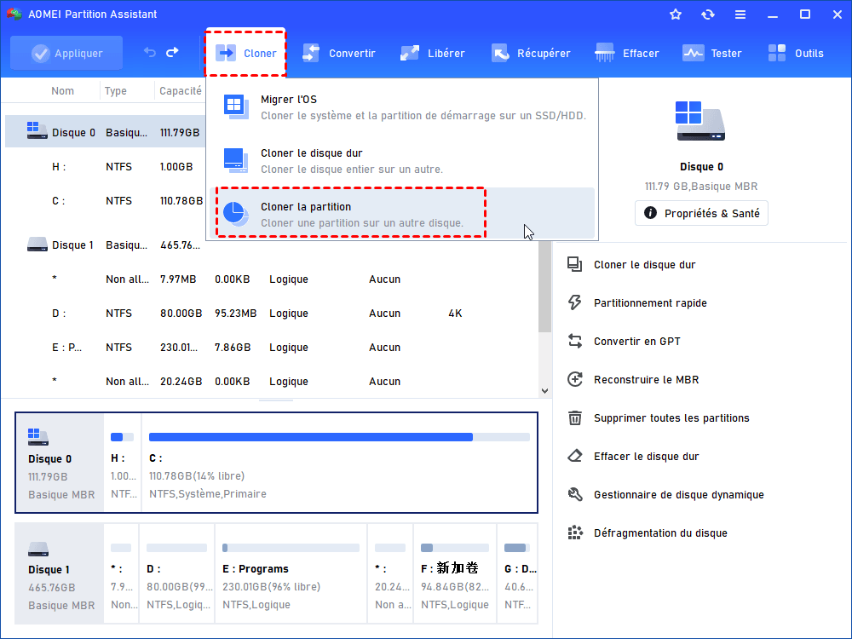
Task: Open the Cloner toolbar menu
Action: point(245,53)
